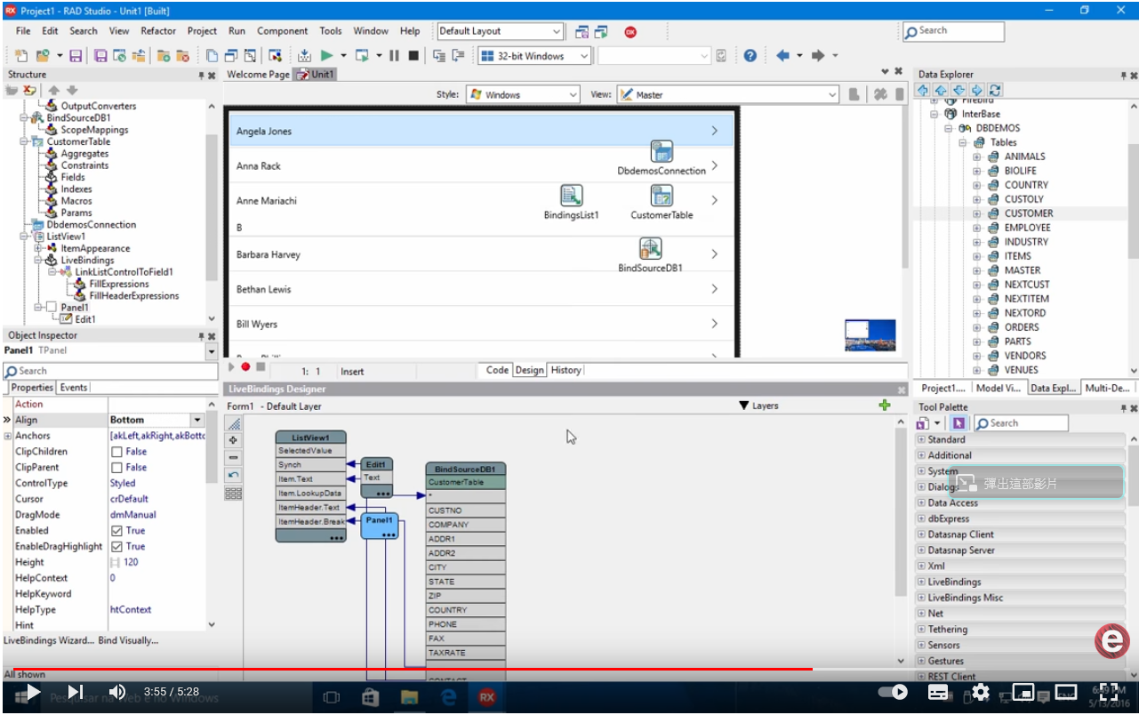This screenshot has width=1139, height=715.
Task: Click the black Stop square in main toolbar
Action: [x=413, y=55]
